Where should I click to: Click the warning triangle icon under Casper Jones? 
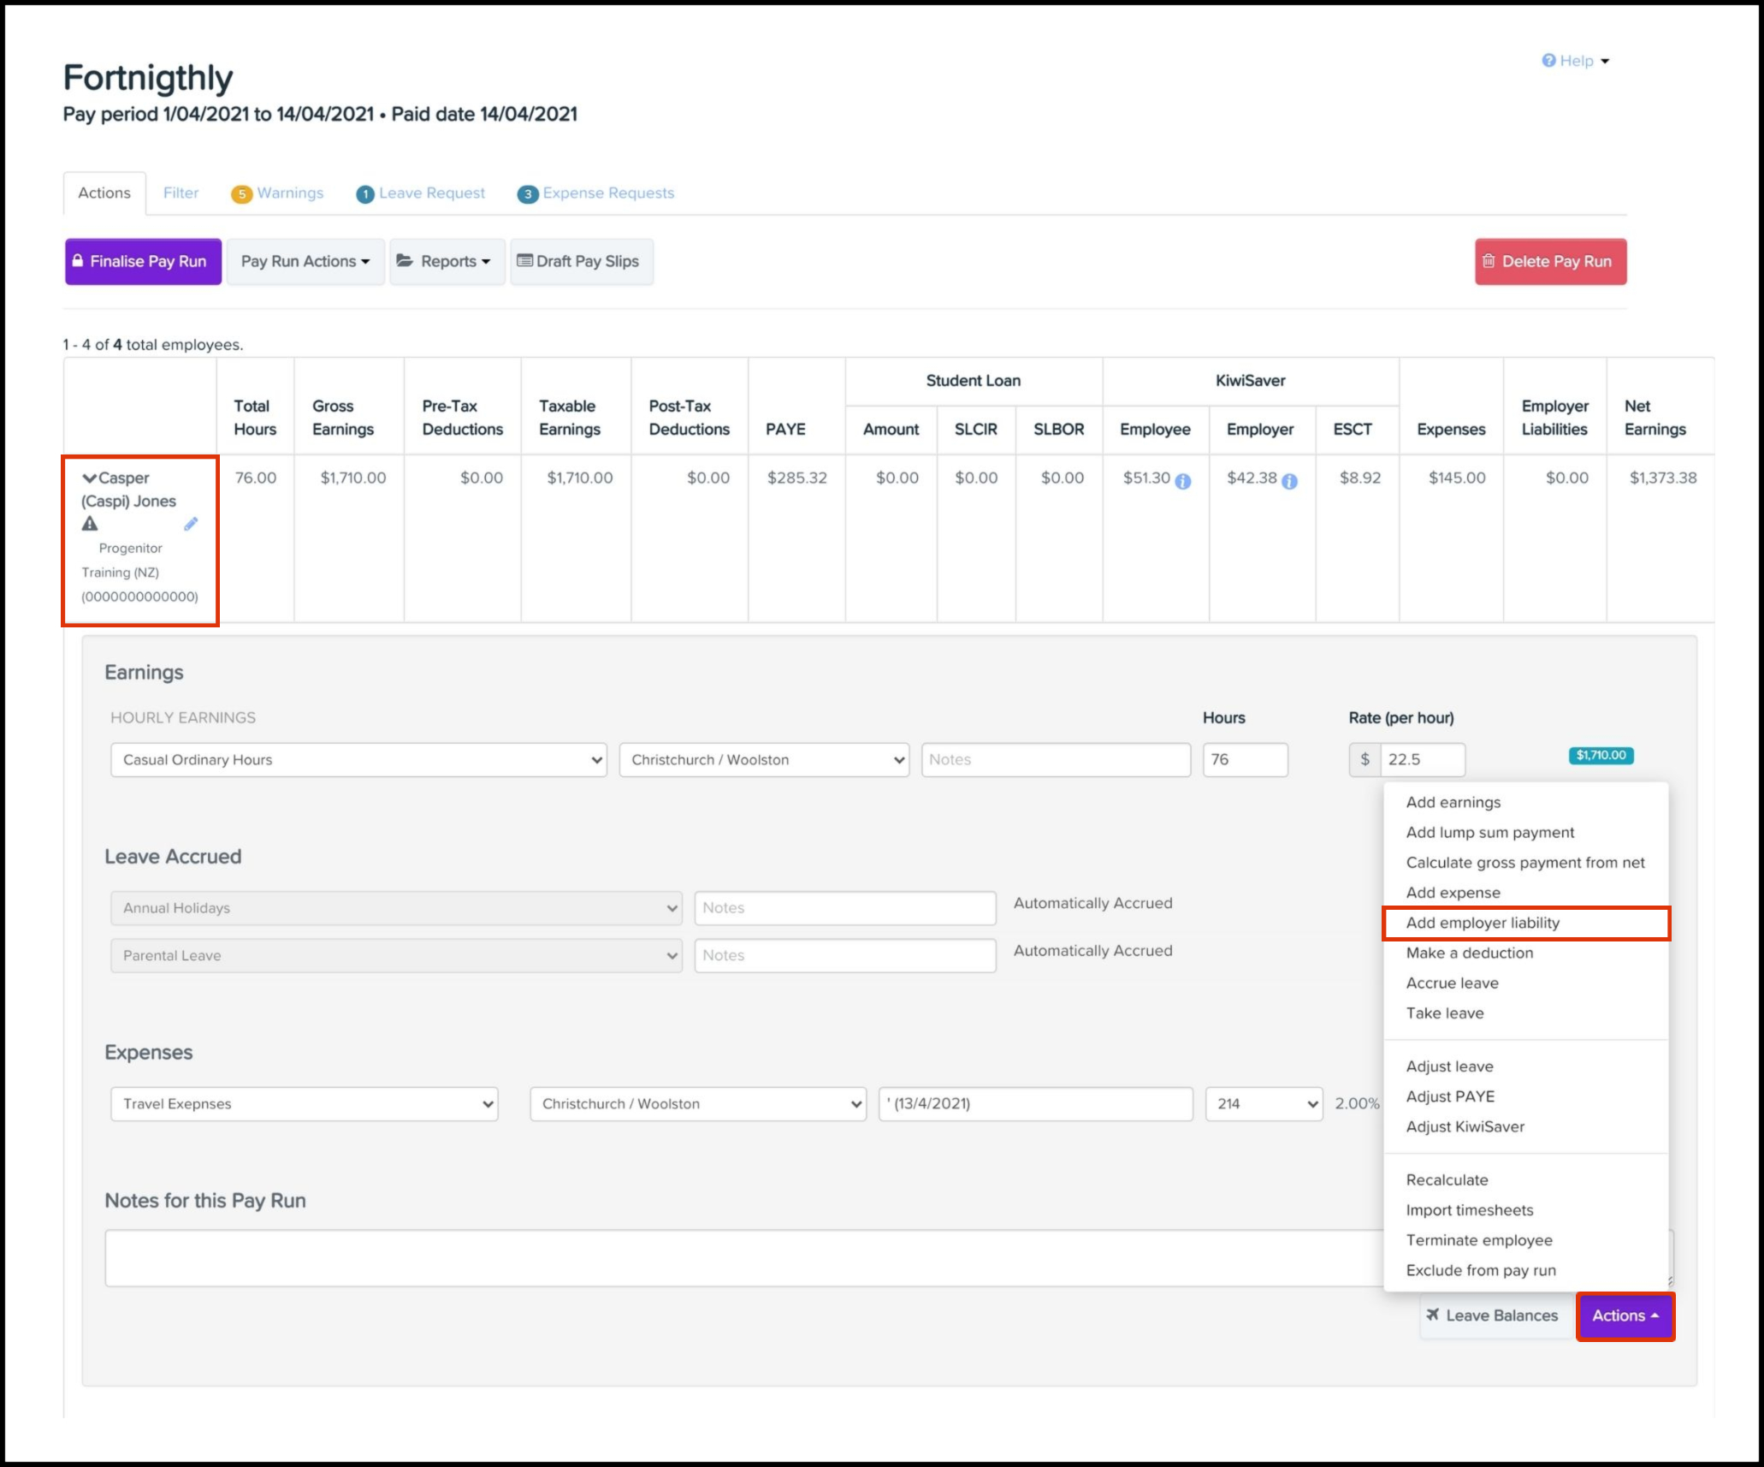[x=90, y=524]
